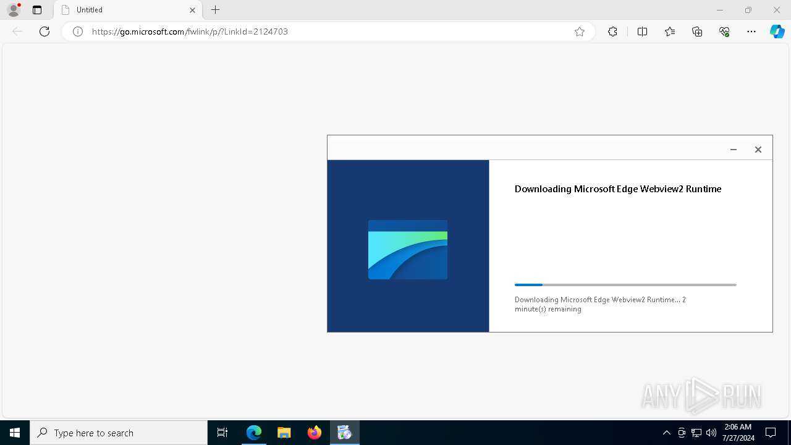Screen dimensions: 791x445
Task: Click the go.microsoft.com address bar
Action: 328,32
